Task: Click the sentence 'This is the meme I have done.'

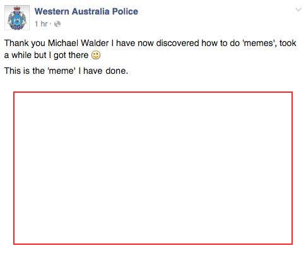Action: click(66, 71)
